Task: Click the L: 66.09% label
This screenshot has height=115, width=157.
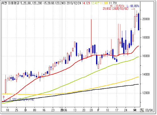Action: coord(133,6)
